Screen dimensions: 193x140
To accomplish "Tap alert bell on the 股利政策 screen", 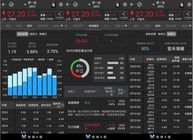I will 53,5.
